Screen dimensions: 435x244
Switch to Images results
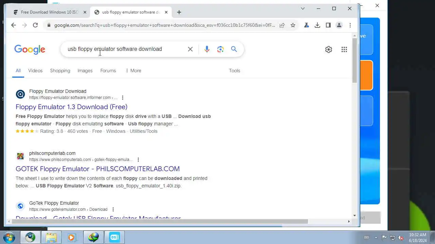point(85,70)
